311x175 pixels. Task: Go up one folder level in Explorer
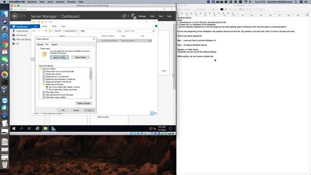point(46,31)
